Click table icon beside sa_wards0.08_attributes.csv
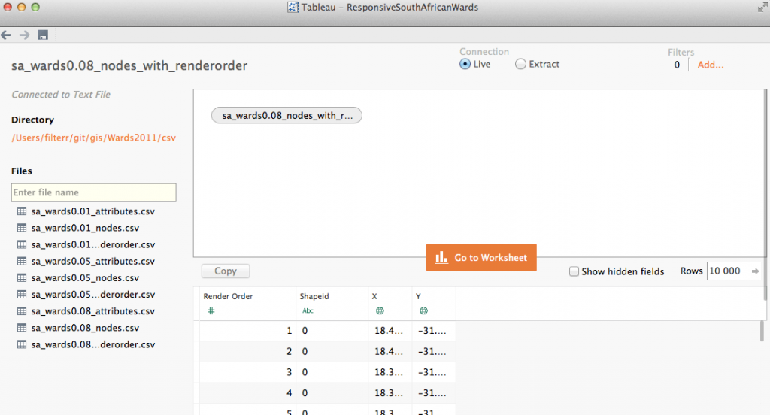The image size is (770, 415). (x=22, y=311)
